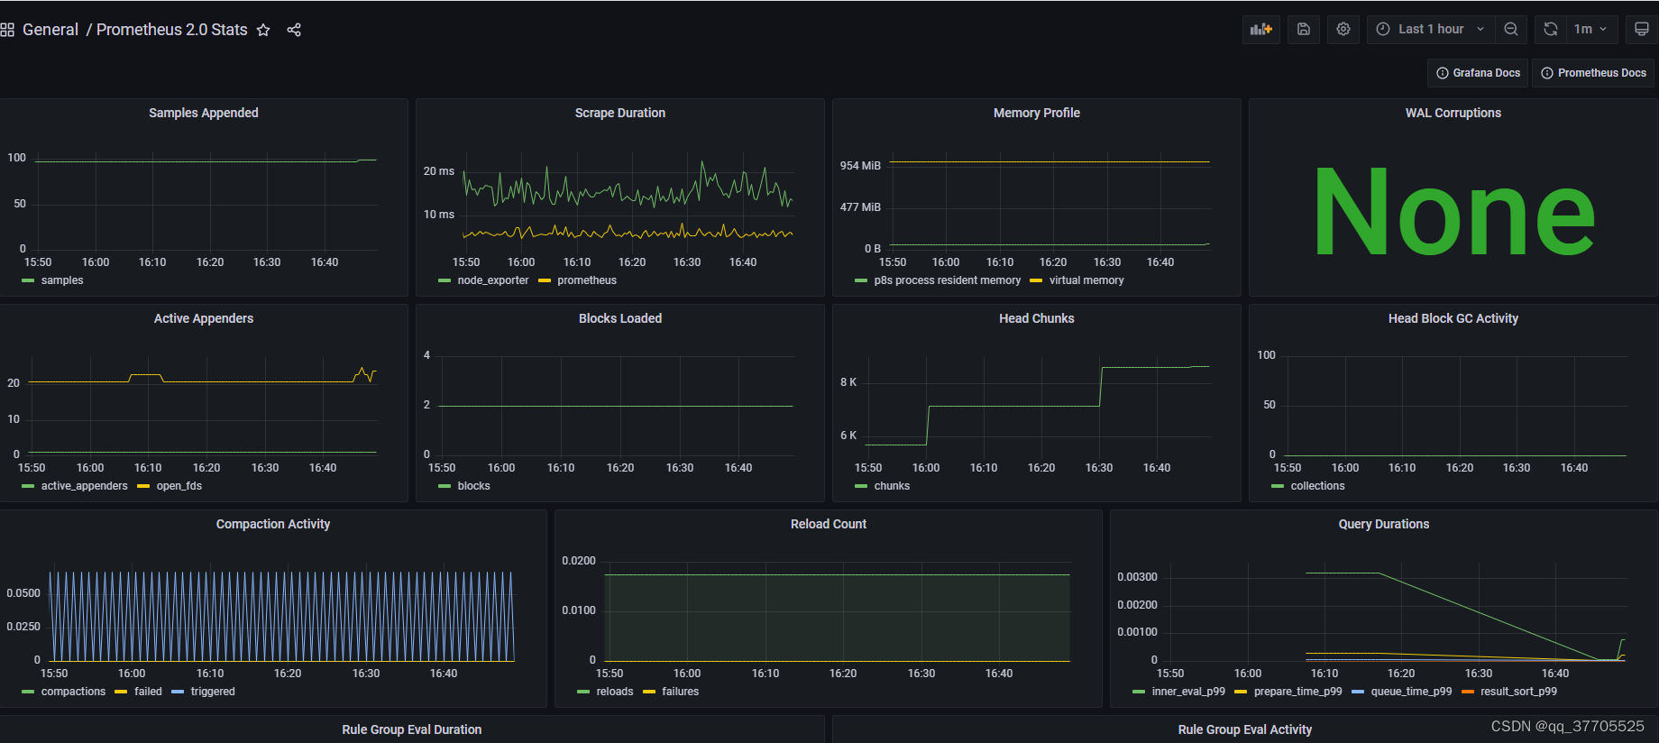Open Scrape Duration panel title menu

(x=620, y=113)
